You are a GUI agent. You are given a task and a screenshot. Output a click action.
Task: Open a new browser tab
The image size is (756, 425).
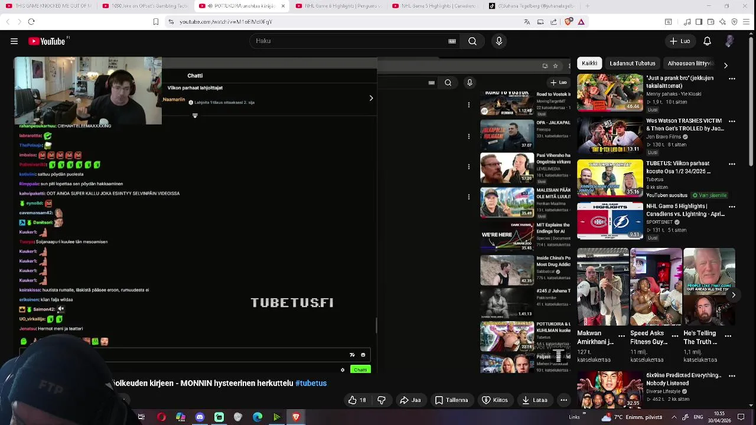pos(587,6)
